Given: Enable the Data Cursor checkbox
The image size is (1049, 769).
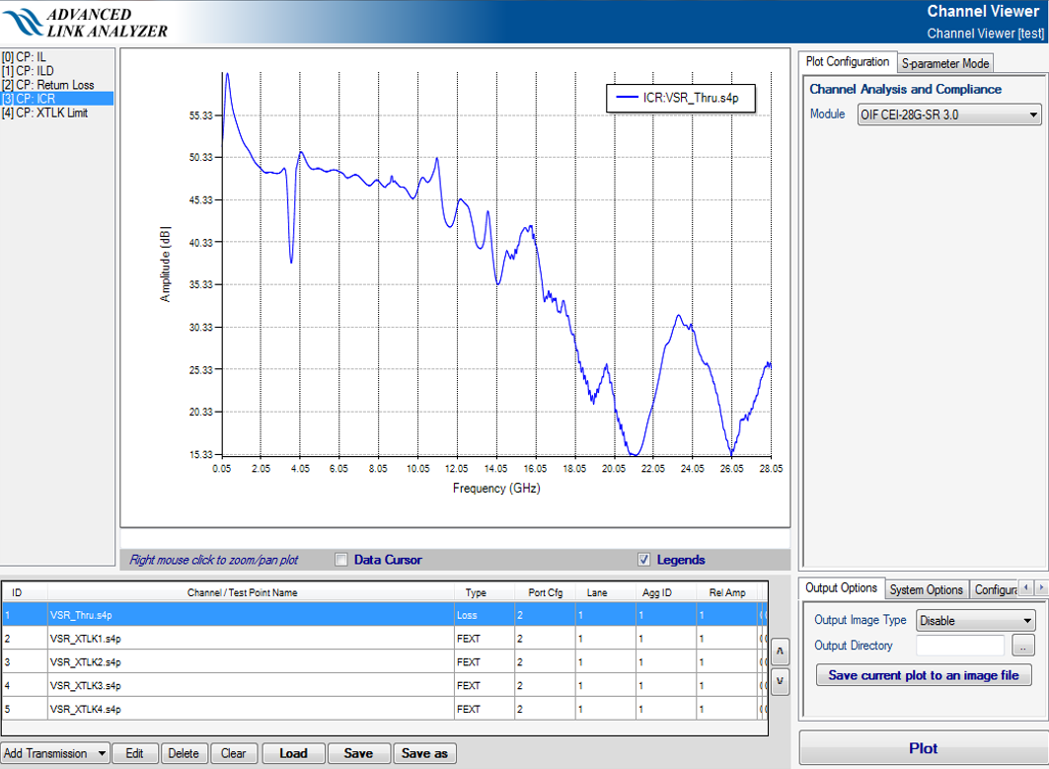Looking at the screenshot, I should [x=341, y=560].
